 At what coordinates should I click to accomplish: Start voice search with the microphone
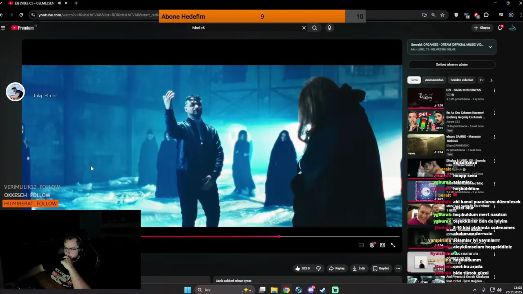(329, 28)
